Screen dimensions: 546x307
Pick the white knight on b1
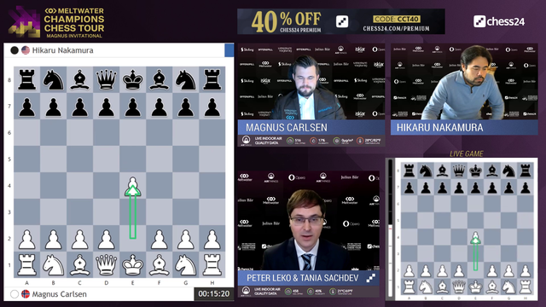pos(53,265)
